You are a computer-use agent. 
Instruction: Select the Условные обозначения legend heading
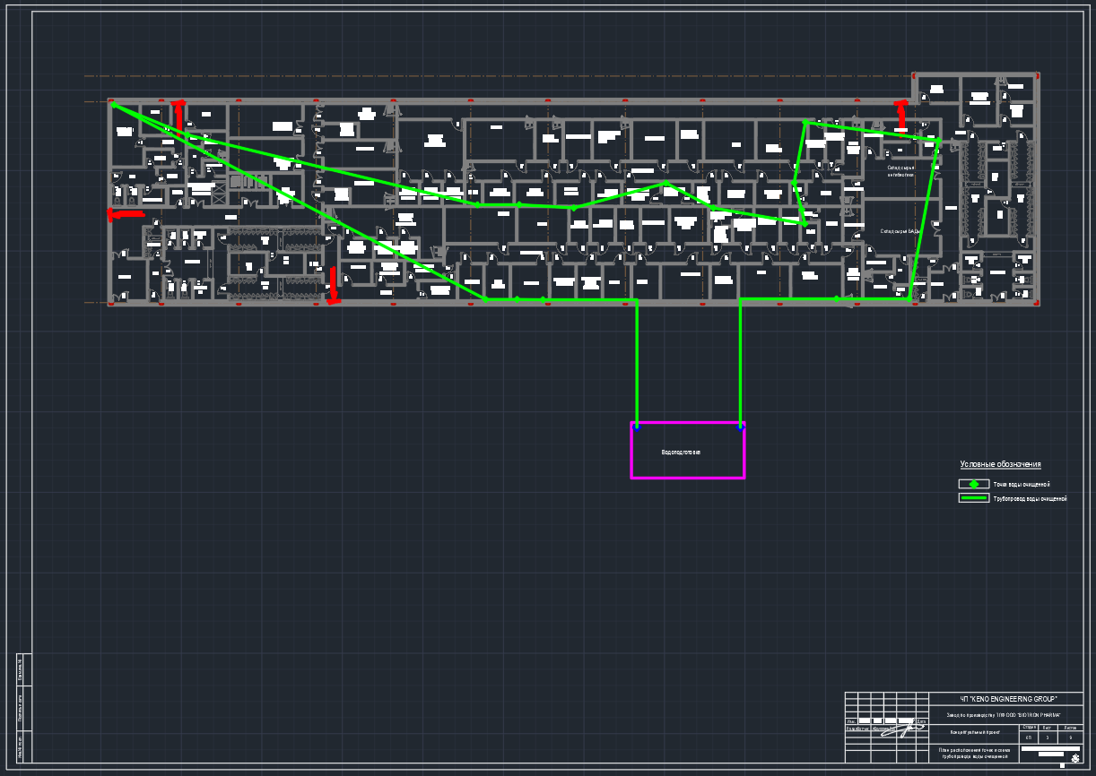(x=1000, y=464)
